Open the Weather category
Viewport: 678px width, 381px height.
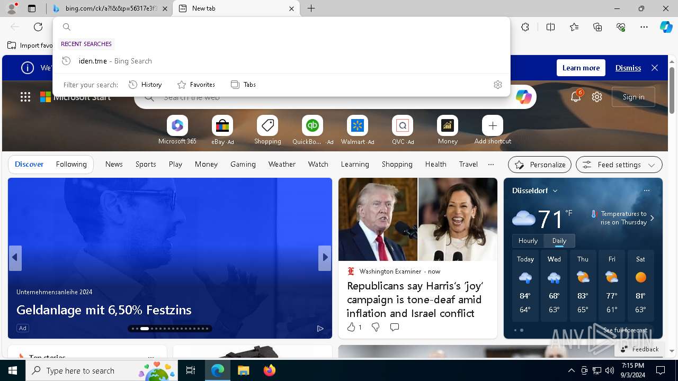point(282,165)
